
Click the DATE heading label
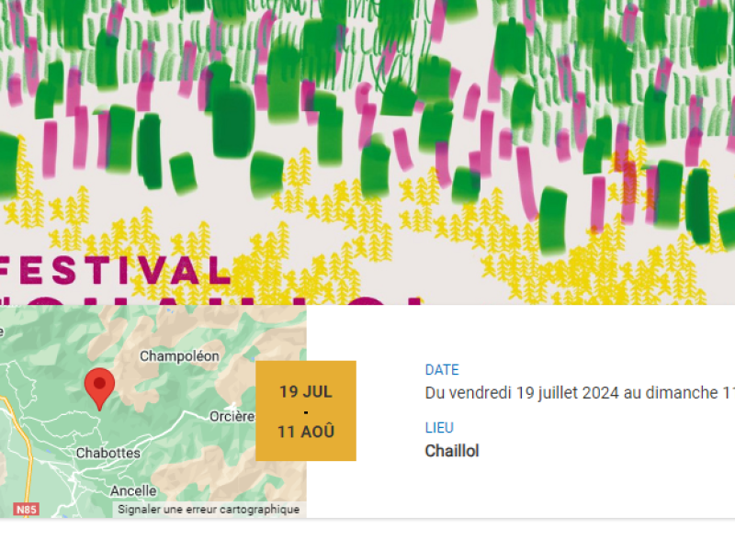coord(442,370)
